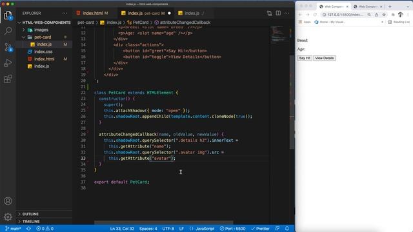Open index.js under pet-card folder
The width and height of the screenshot is (413, 232).
[44, 44]
